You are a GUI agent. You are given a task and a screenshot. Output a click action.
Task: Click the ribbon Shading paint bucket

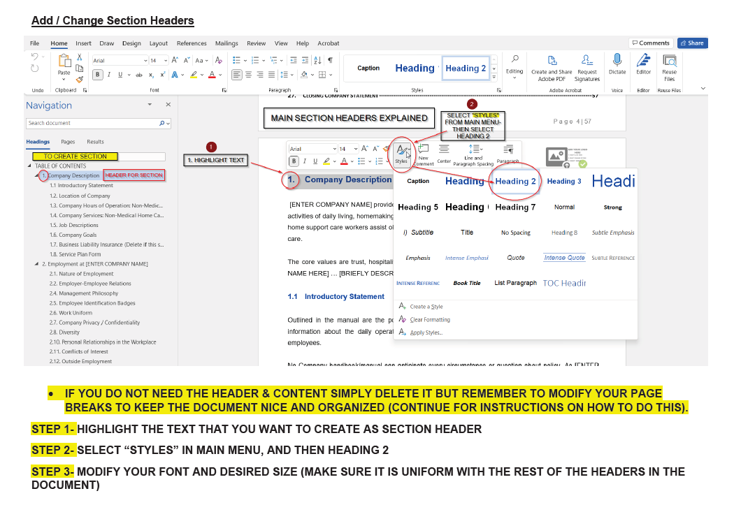coord(304,75)
